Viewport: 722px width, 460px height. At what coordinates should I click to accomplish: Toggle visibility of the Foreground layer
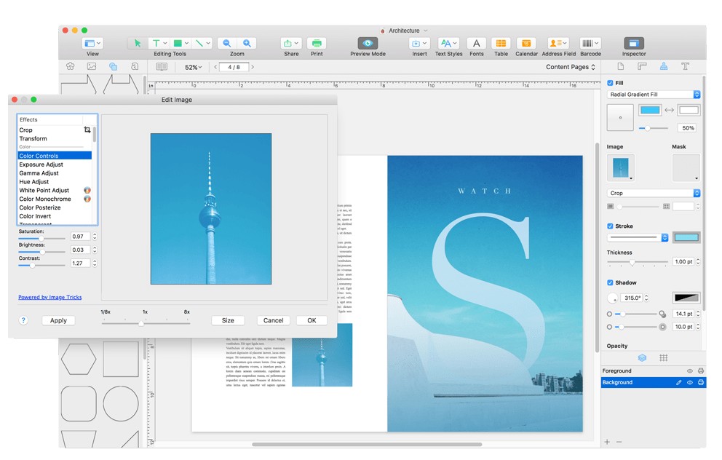(689, 371)
